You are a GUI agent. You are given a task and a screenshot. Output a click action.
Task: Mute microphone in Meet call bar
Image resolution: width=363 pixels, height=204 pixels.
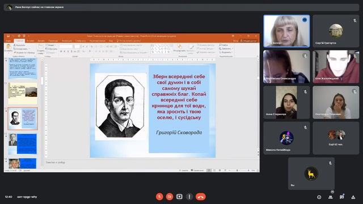[x=159, y=197]
